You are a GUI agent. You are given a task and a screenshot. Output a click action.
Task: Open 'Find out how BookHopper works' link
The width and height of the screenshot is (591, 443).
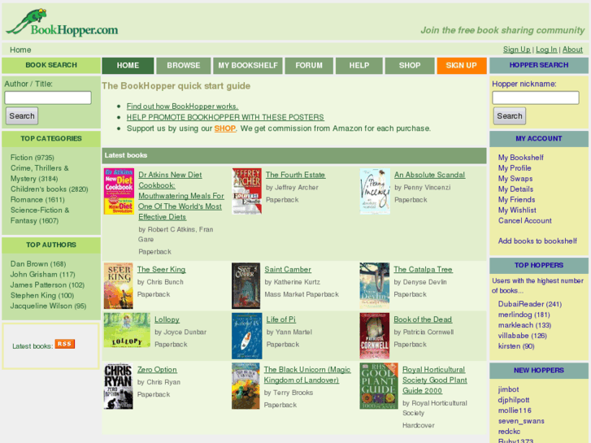tap(182, 106)
